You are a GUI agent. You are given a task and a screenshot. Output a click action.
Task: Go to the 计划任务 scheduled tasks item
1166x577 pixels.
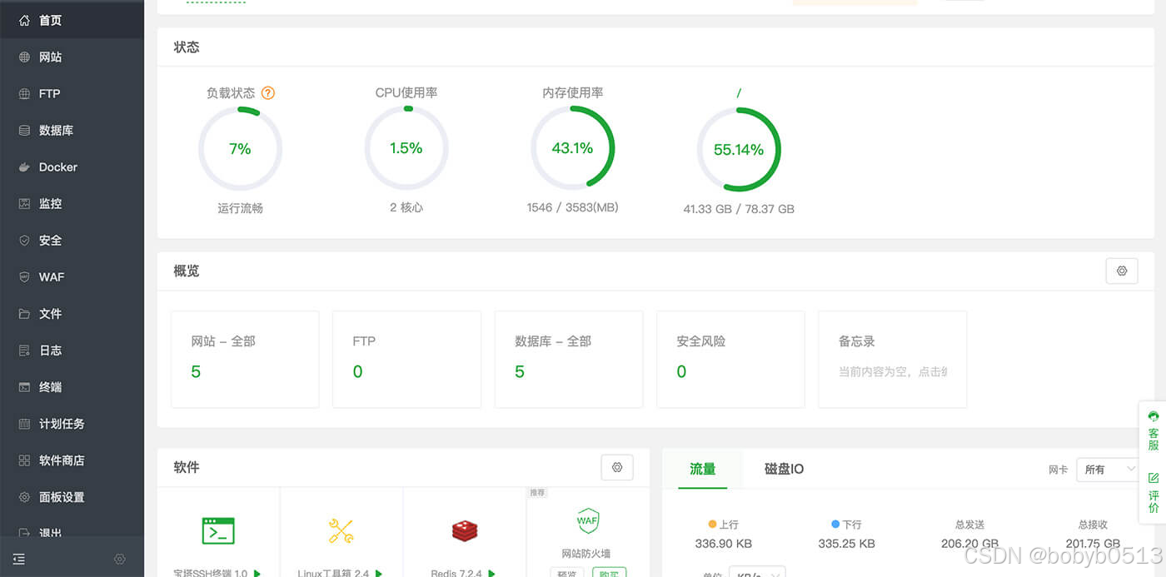coord(72,423)
